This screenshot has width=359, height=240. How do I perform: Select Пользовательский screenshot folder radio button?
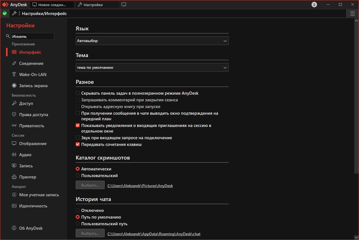pos(78,176)
